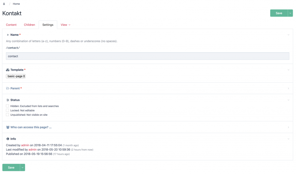Open the Children tab

tap(30, 25)
